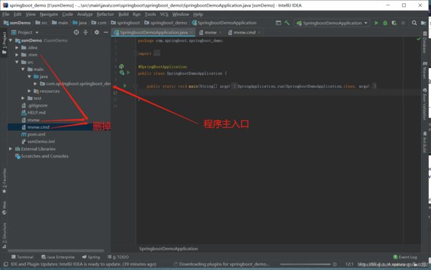Screen dimensions: 431x270
Task: Click the Build project hammer icon
Action: [x=287, y=23]
